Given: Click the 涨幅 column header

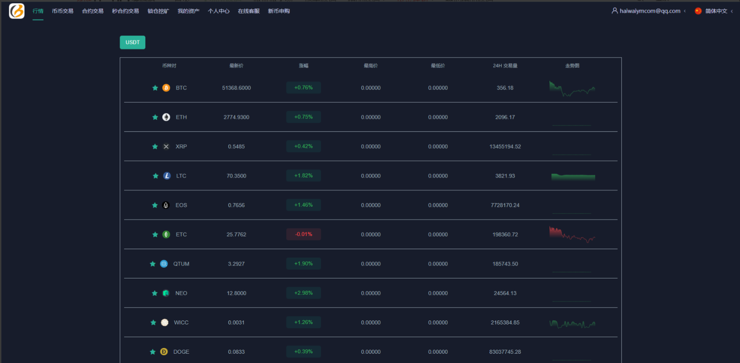Looking at the screenshot, I should 304,66.
